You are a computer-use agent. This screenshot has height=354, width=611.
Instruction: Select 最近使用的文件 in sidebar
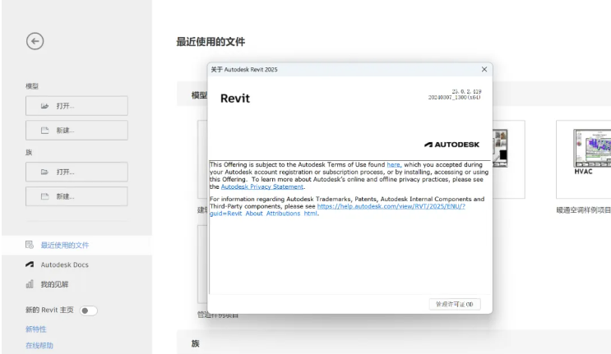click(64, 245)
